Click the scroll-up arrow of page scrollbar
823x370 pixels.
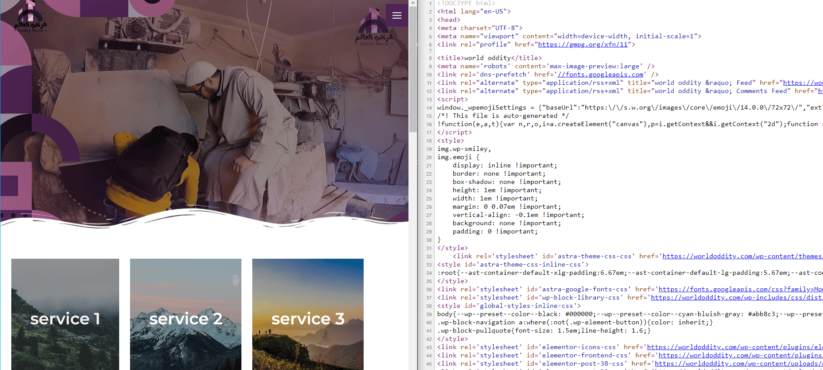[x=413, y=3]
